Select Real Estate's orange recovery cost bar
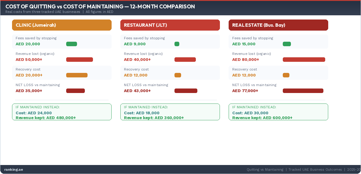 (286, 75)
